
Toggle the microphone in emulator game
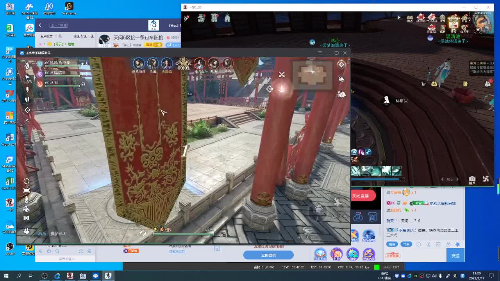pyautogui.click(x=27, y=89)
